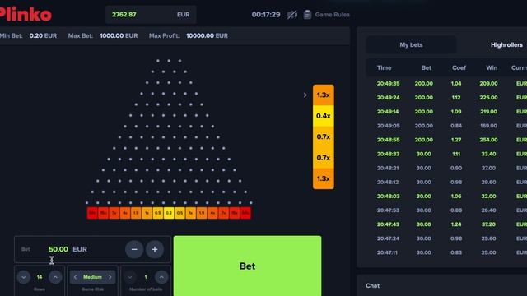Click the Rows value 14
The height and width of the screenshot is (296, 527).
pyautogui.click(x=40, y=277)
